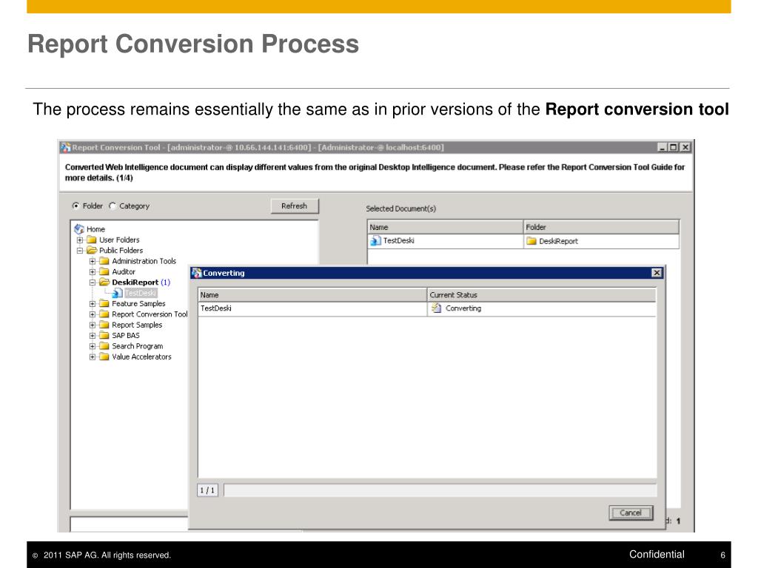Select Feature Samples tree label
The image size is (758, 568).
(x=138, y=303)
